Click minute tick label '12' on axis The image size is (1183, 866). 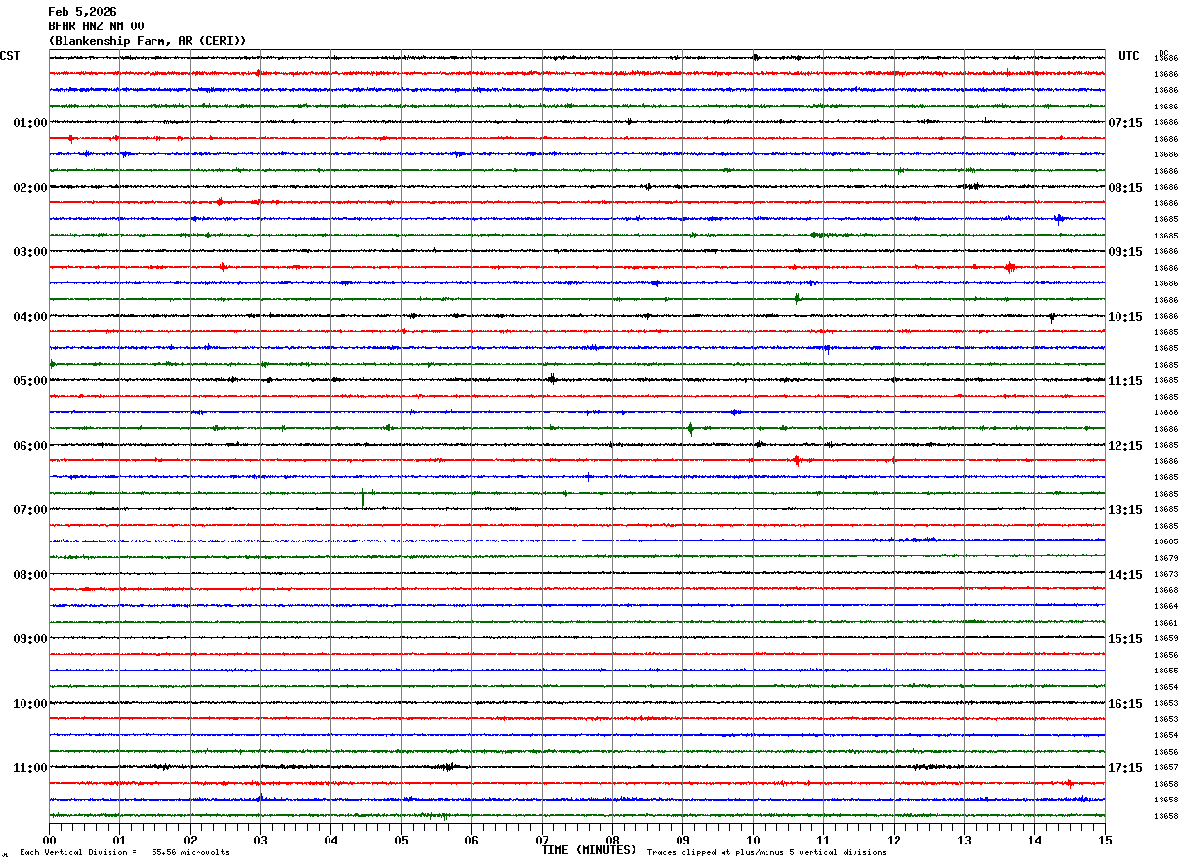tap(894, 840)
